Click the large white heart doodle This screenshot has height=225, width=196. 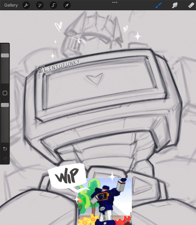58,27
